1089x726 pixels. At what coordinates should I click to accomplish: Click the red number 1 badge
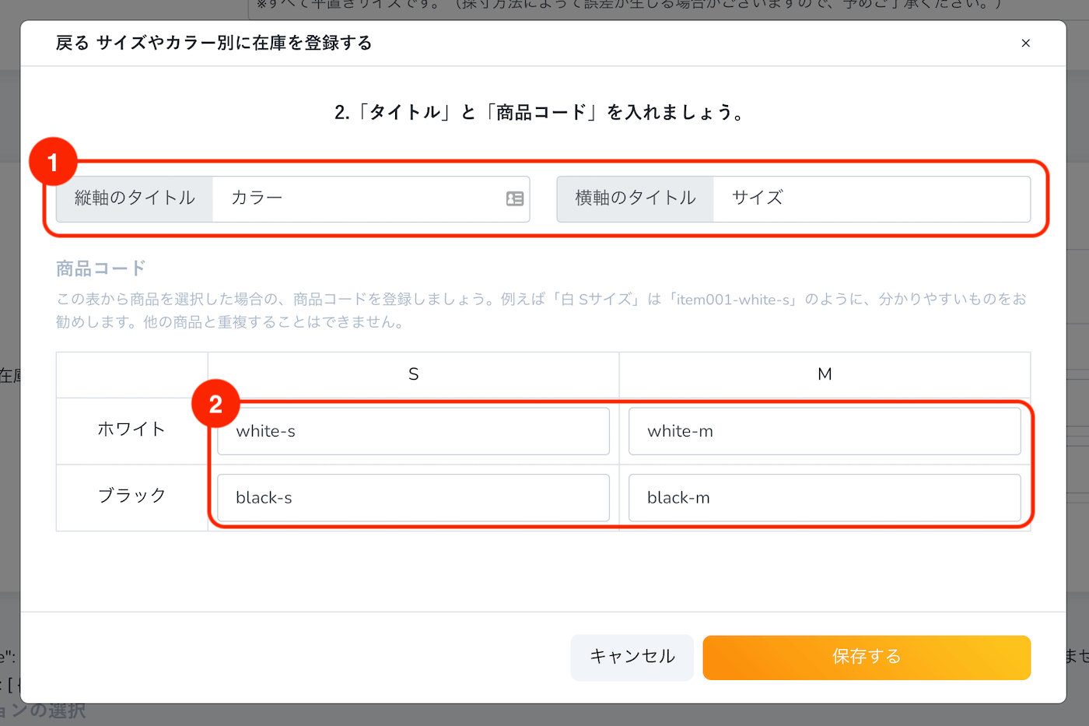click(x=53, y=162)
